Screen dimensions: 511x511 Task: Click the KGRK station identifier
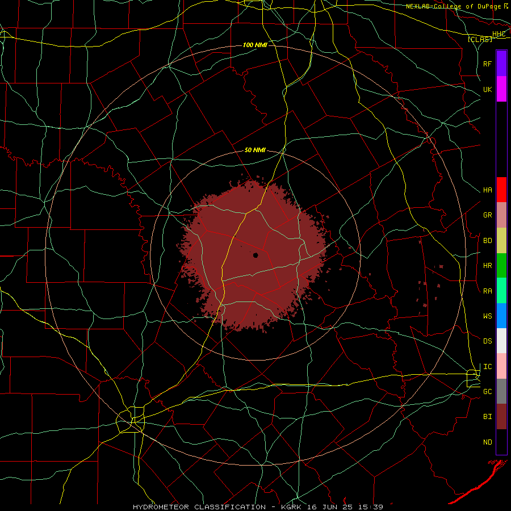click(x=290, y=507)
